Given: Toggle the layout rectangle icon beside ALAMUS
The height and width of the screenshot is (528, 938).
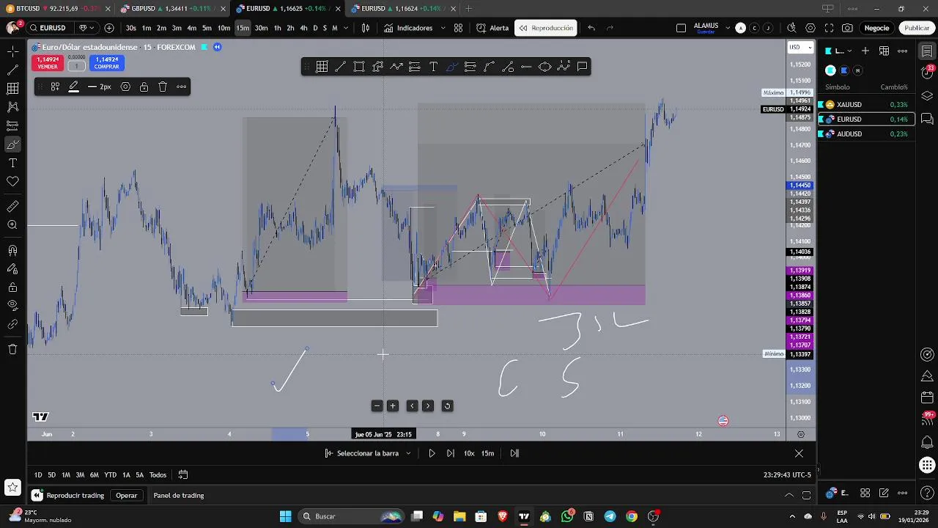Looking at the screenshot, I should coord(681,28).
